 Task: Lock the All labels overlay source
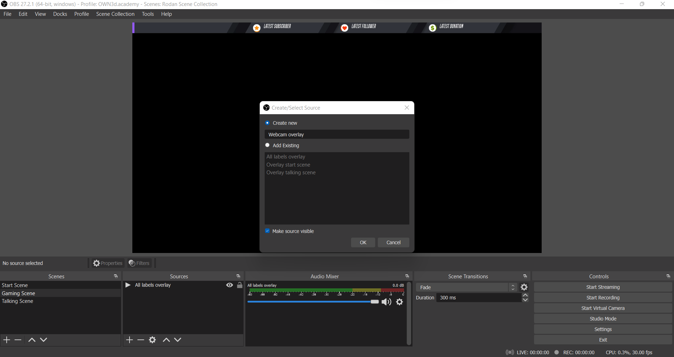(240, 285)
